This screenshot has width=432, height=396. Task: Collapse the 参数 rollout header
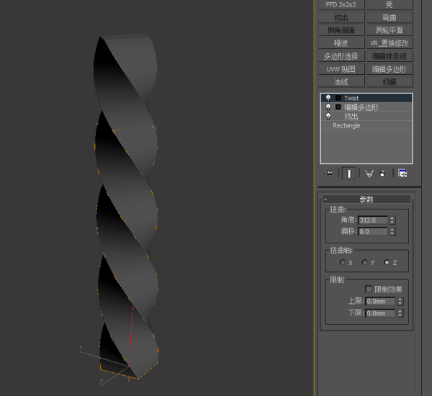pyautogui.click(x=366, y=199)
